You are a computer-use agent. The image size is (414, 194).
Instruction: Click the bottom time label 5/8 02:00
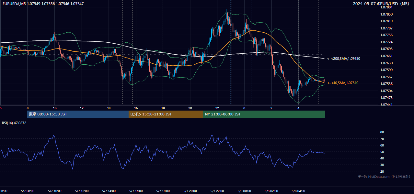click(x=271, y=191)
